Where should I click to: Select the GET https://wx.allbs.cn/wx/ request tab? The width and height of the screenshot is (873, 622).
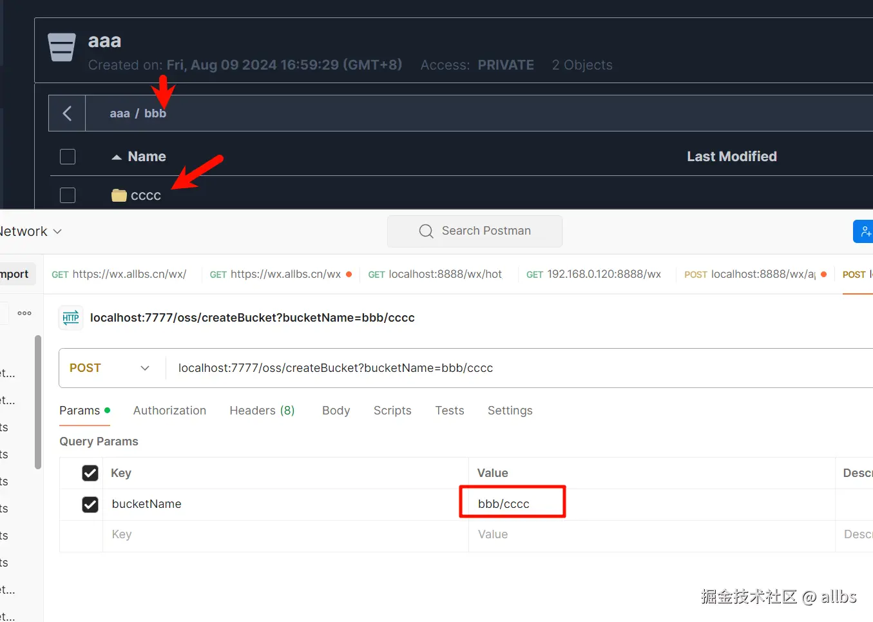coord(119,274)
